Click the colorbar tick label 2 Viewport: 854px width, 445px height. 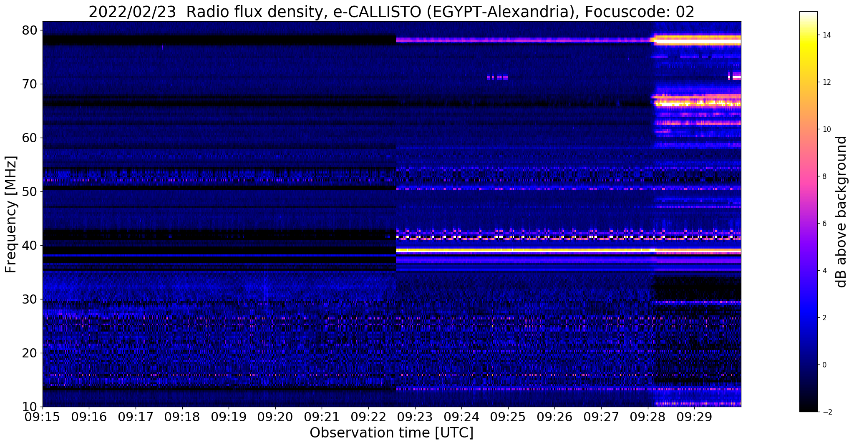coord(824,318)
